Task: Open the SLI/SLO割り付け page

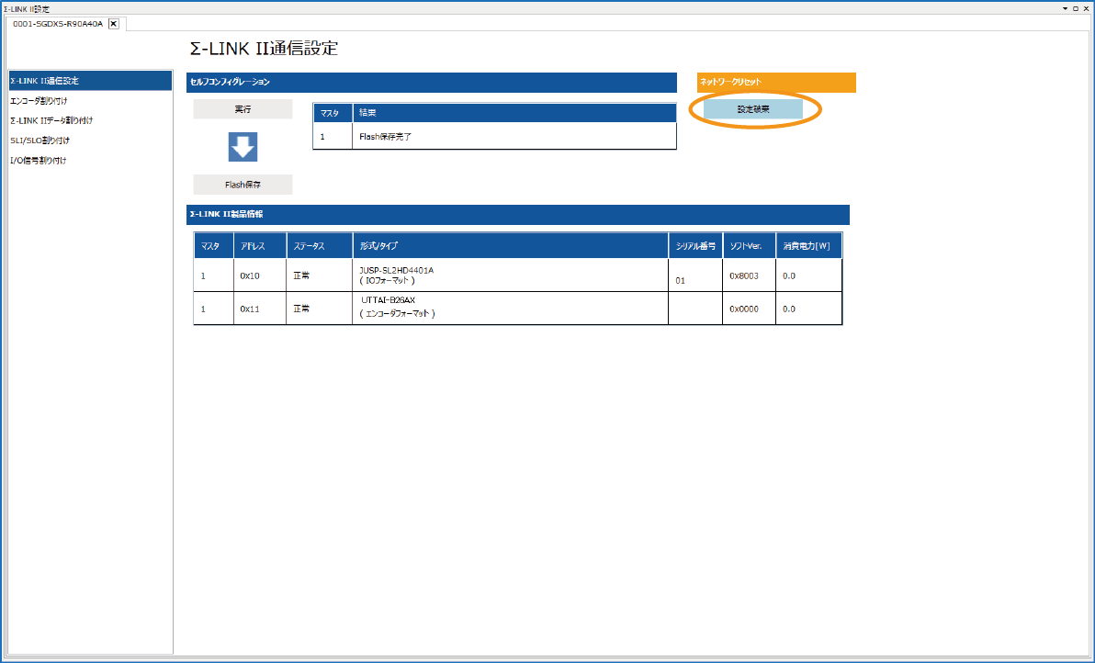Action: 40,140
